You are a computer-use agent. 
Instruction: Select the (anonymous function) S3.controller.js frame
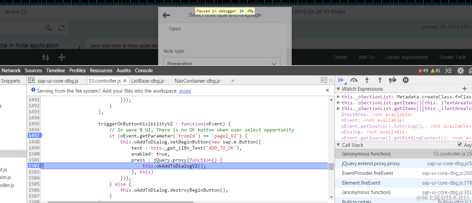[403, 154]
